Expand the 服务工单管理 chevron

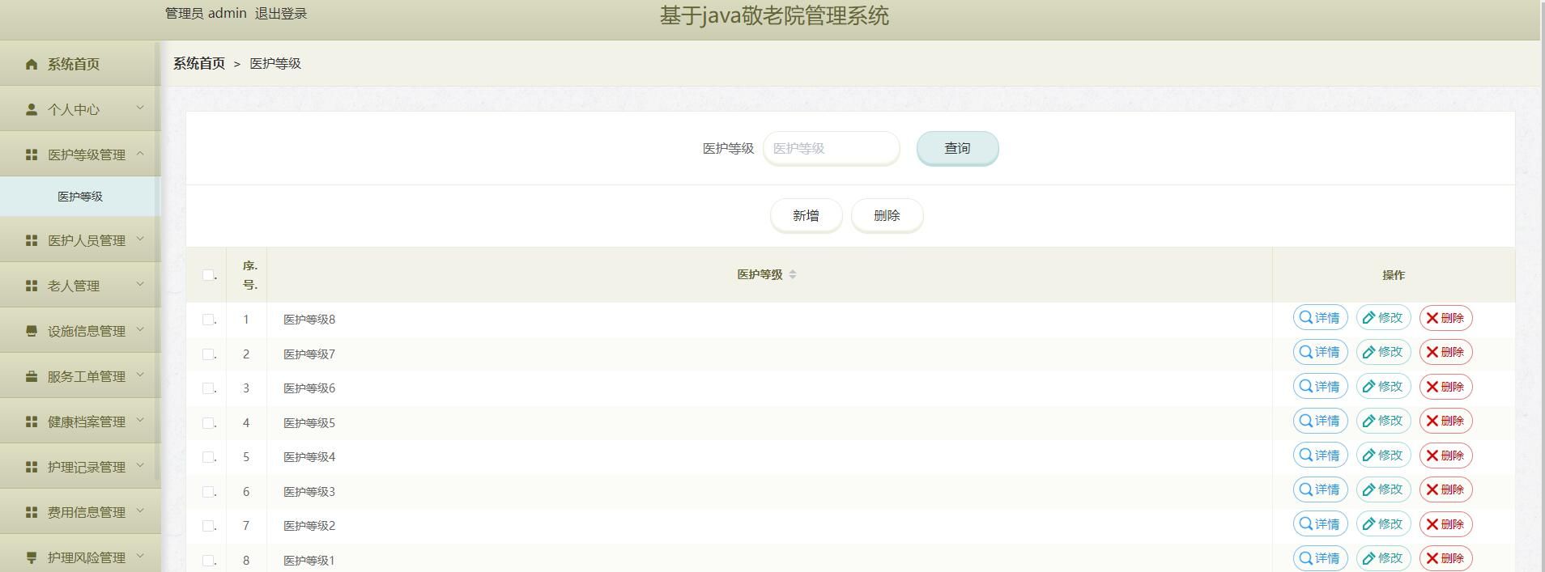[140, 375]
